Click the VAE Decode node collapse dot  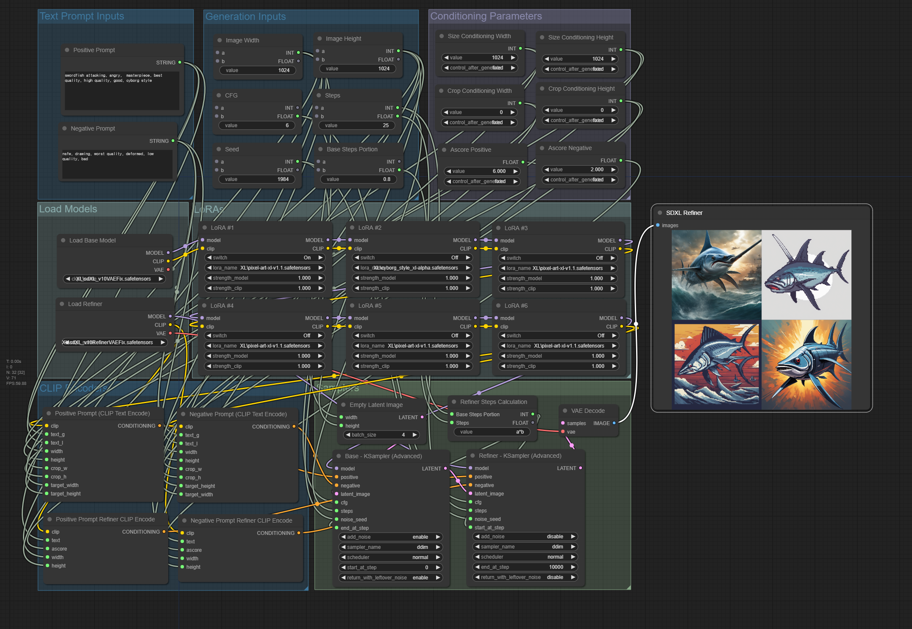coord(565,411)
